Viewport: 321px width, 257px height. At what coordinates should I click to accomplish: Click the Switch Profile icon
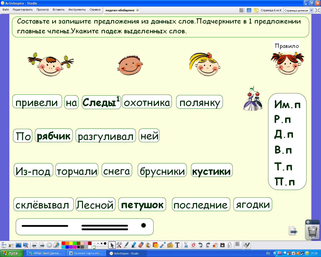coord(11,245)
